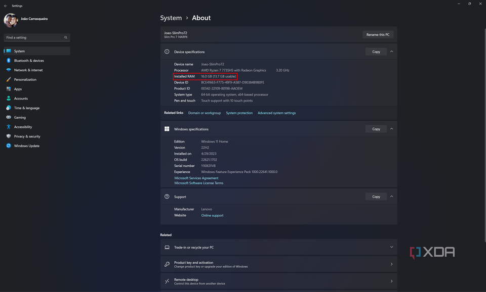This screenshot has height=292, width=486.
Task: Select the Apps sidebar entry
Action: click(37, 89)
